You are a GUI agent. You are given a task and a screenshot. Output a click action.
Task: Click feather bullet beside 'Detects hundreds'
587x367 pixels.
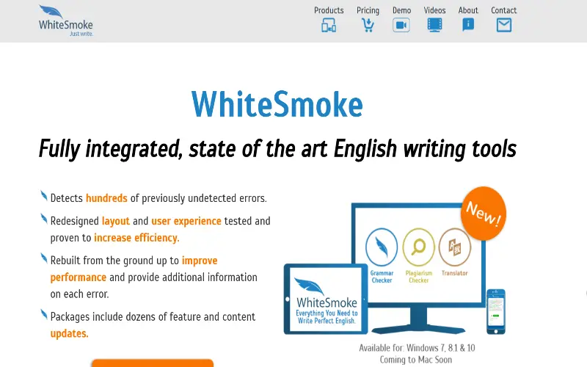44,195
